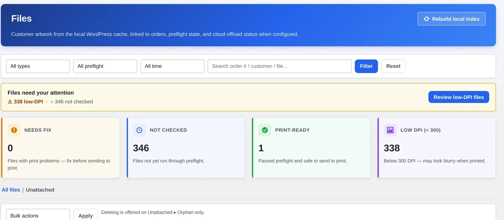The image size is (504, 220).
Task: Click the blue Filter button
Action: click(x=366, y=66)
